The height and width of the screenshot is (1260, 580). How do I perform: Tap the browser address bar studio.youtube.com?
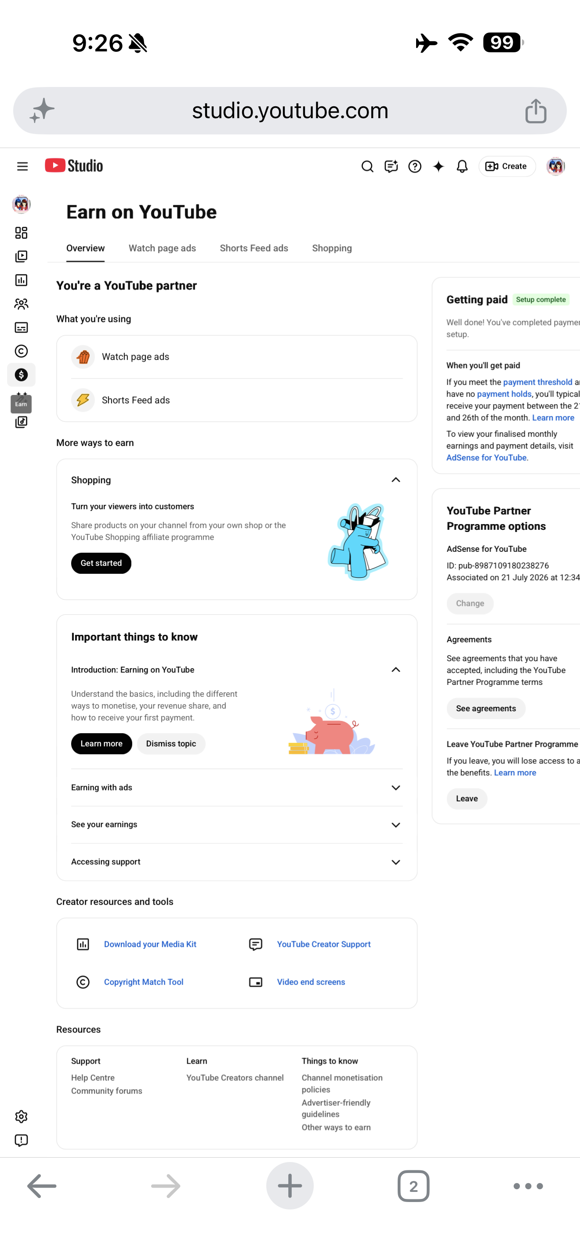pyautogui.click(x=290, y=111)
